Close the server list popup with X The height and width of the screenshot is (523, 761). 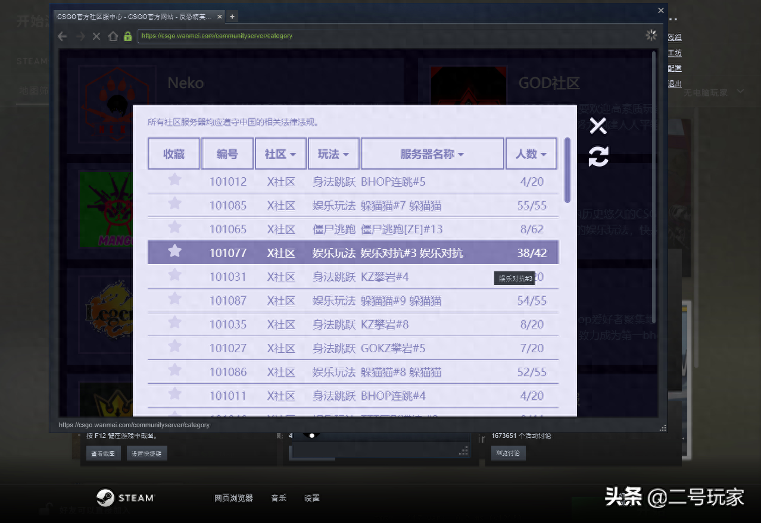coord(598,126)
